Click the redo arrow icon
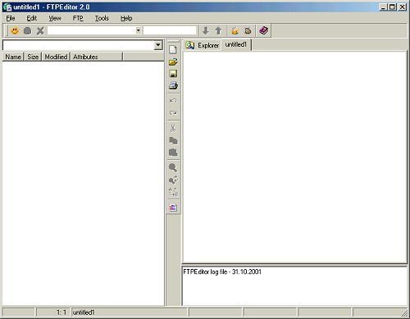The height and width of the screenshot is (319, 410). pyautogui.click(x=173, y=112)
